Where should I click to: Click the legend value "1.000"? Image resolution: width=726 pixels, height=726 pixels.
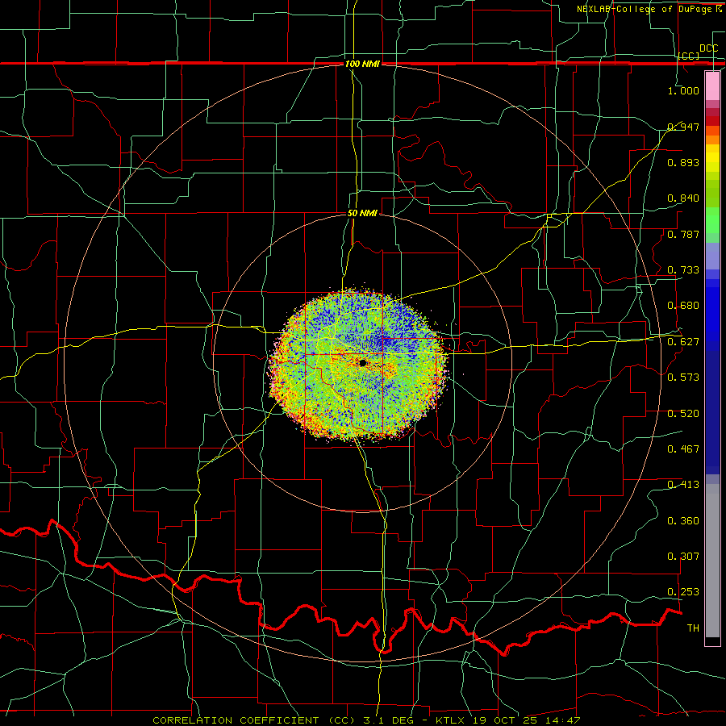(x=683, y=90)
